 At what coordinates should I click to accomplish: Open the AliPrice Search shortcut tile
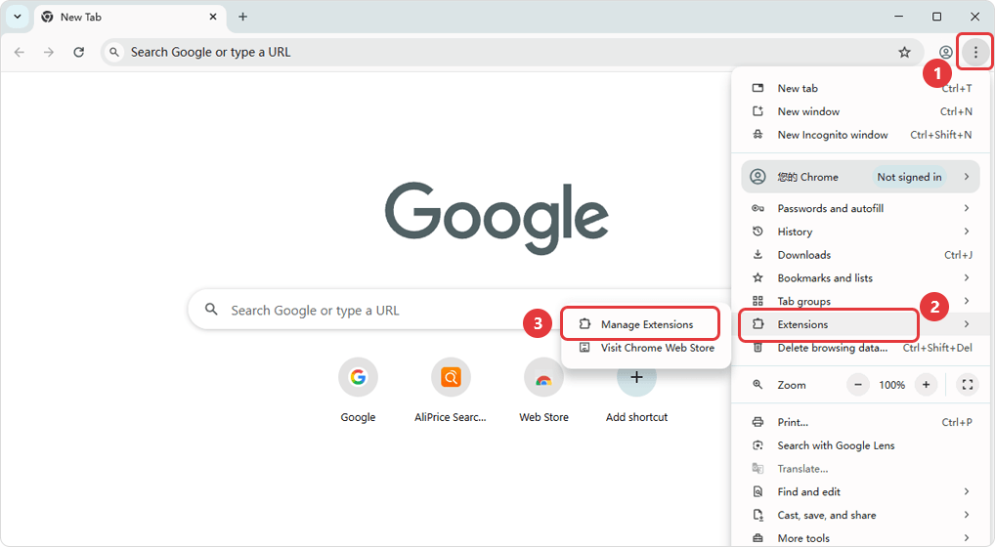click(x=451, y=378)
